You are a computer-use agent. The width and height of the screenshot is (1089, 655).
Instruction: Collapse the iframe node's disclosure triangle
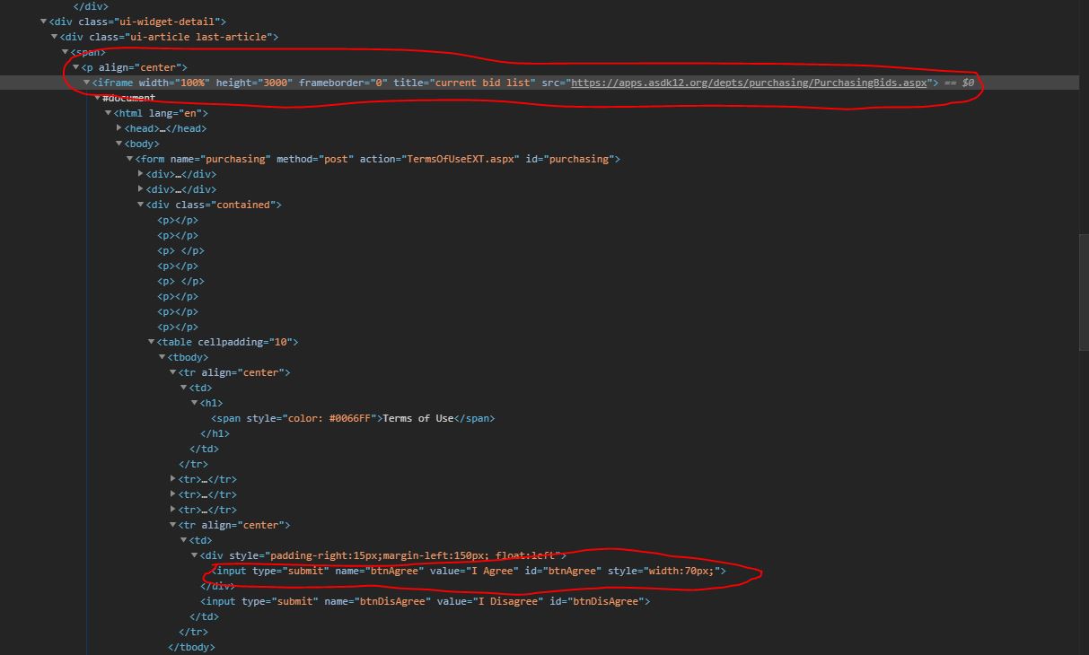coord(87,83)
